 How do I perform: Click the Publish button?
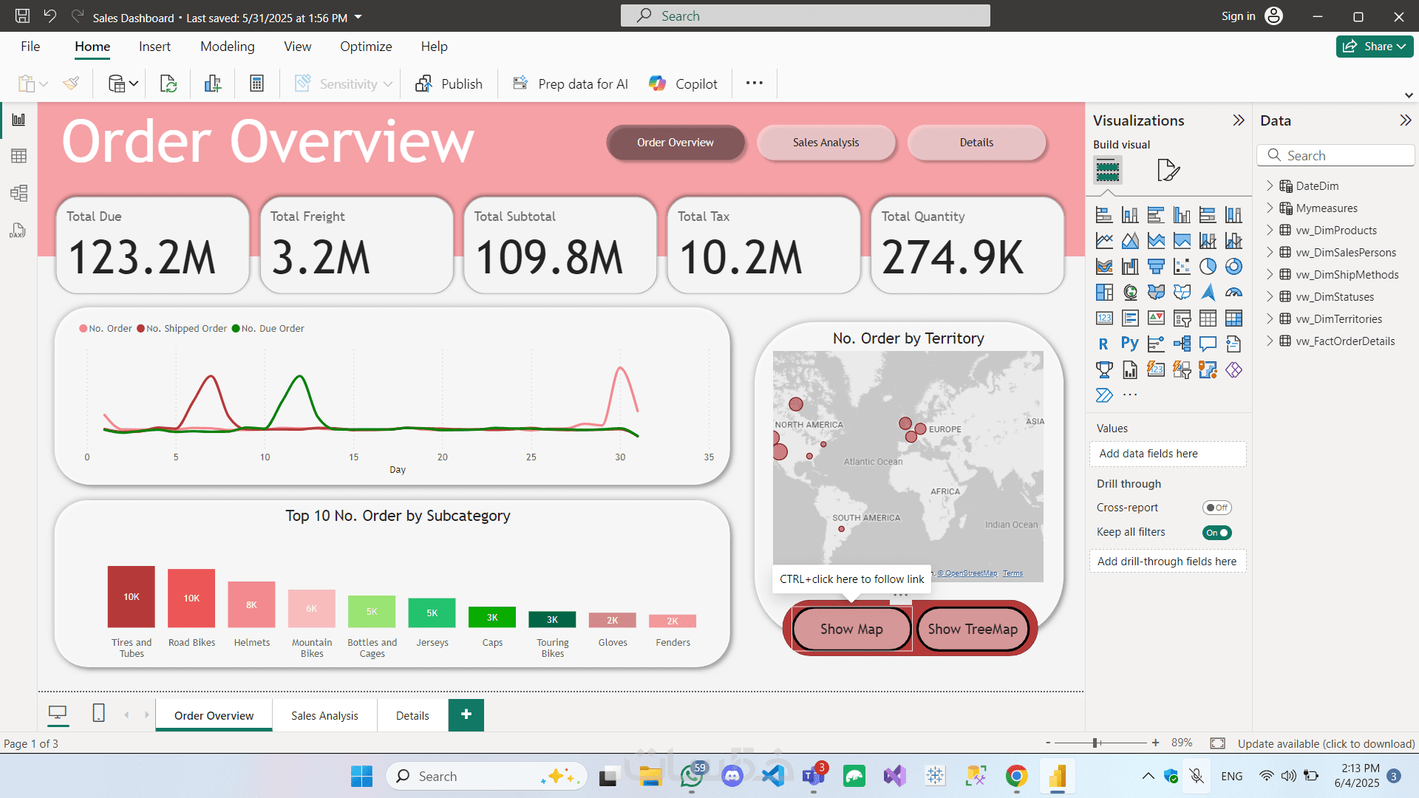click(x=449, y=83)
